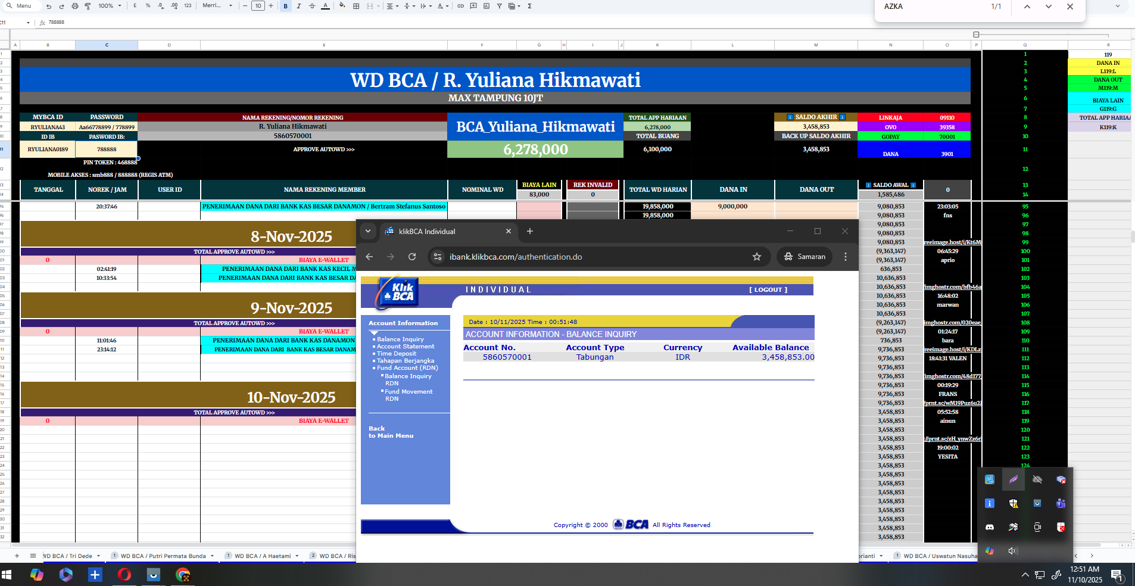Activate the paint format tool
This screenshot has width=1135, height=586.
88,6
